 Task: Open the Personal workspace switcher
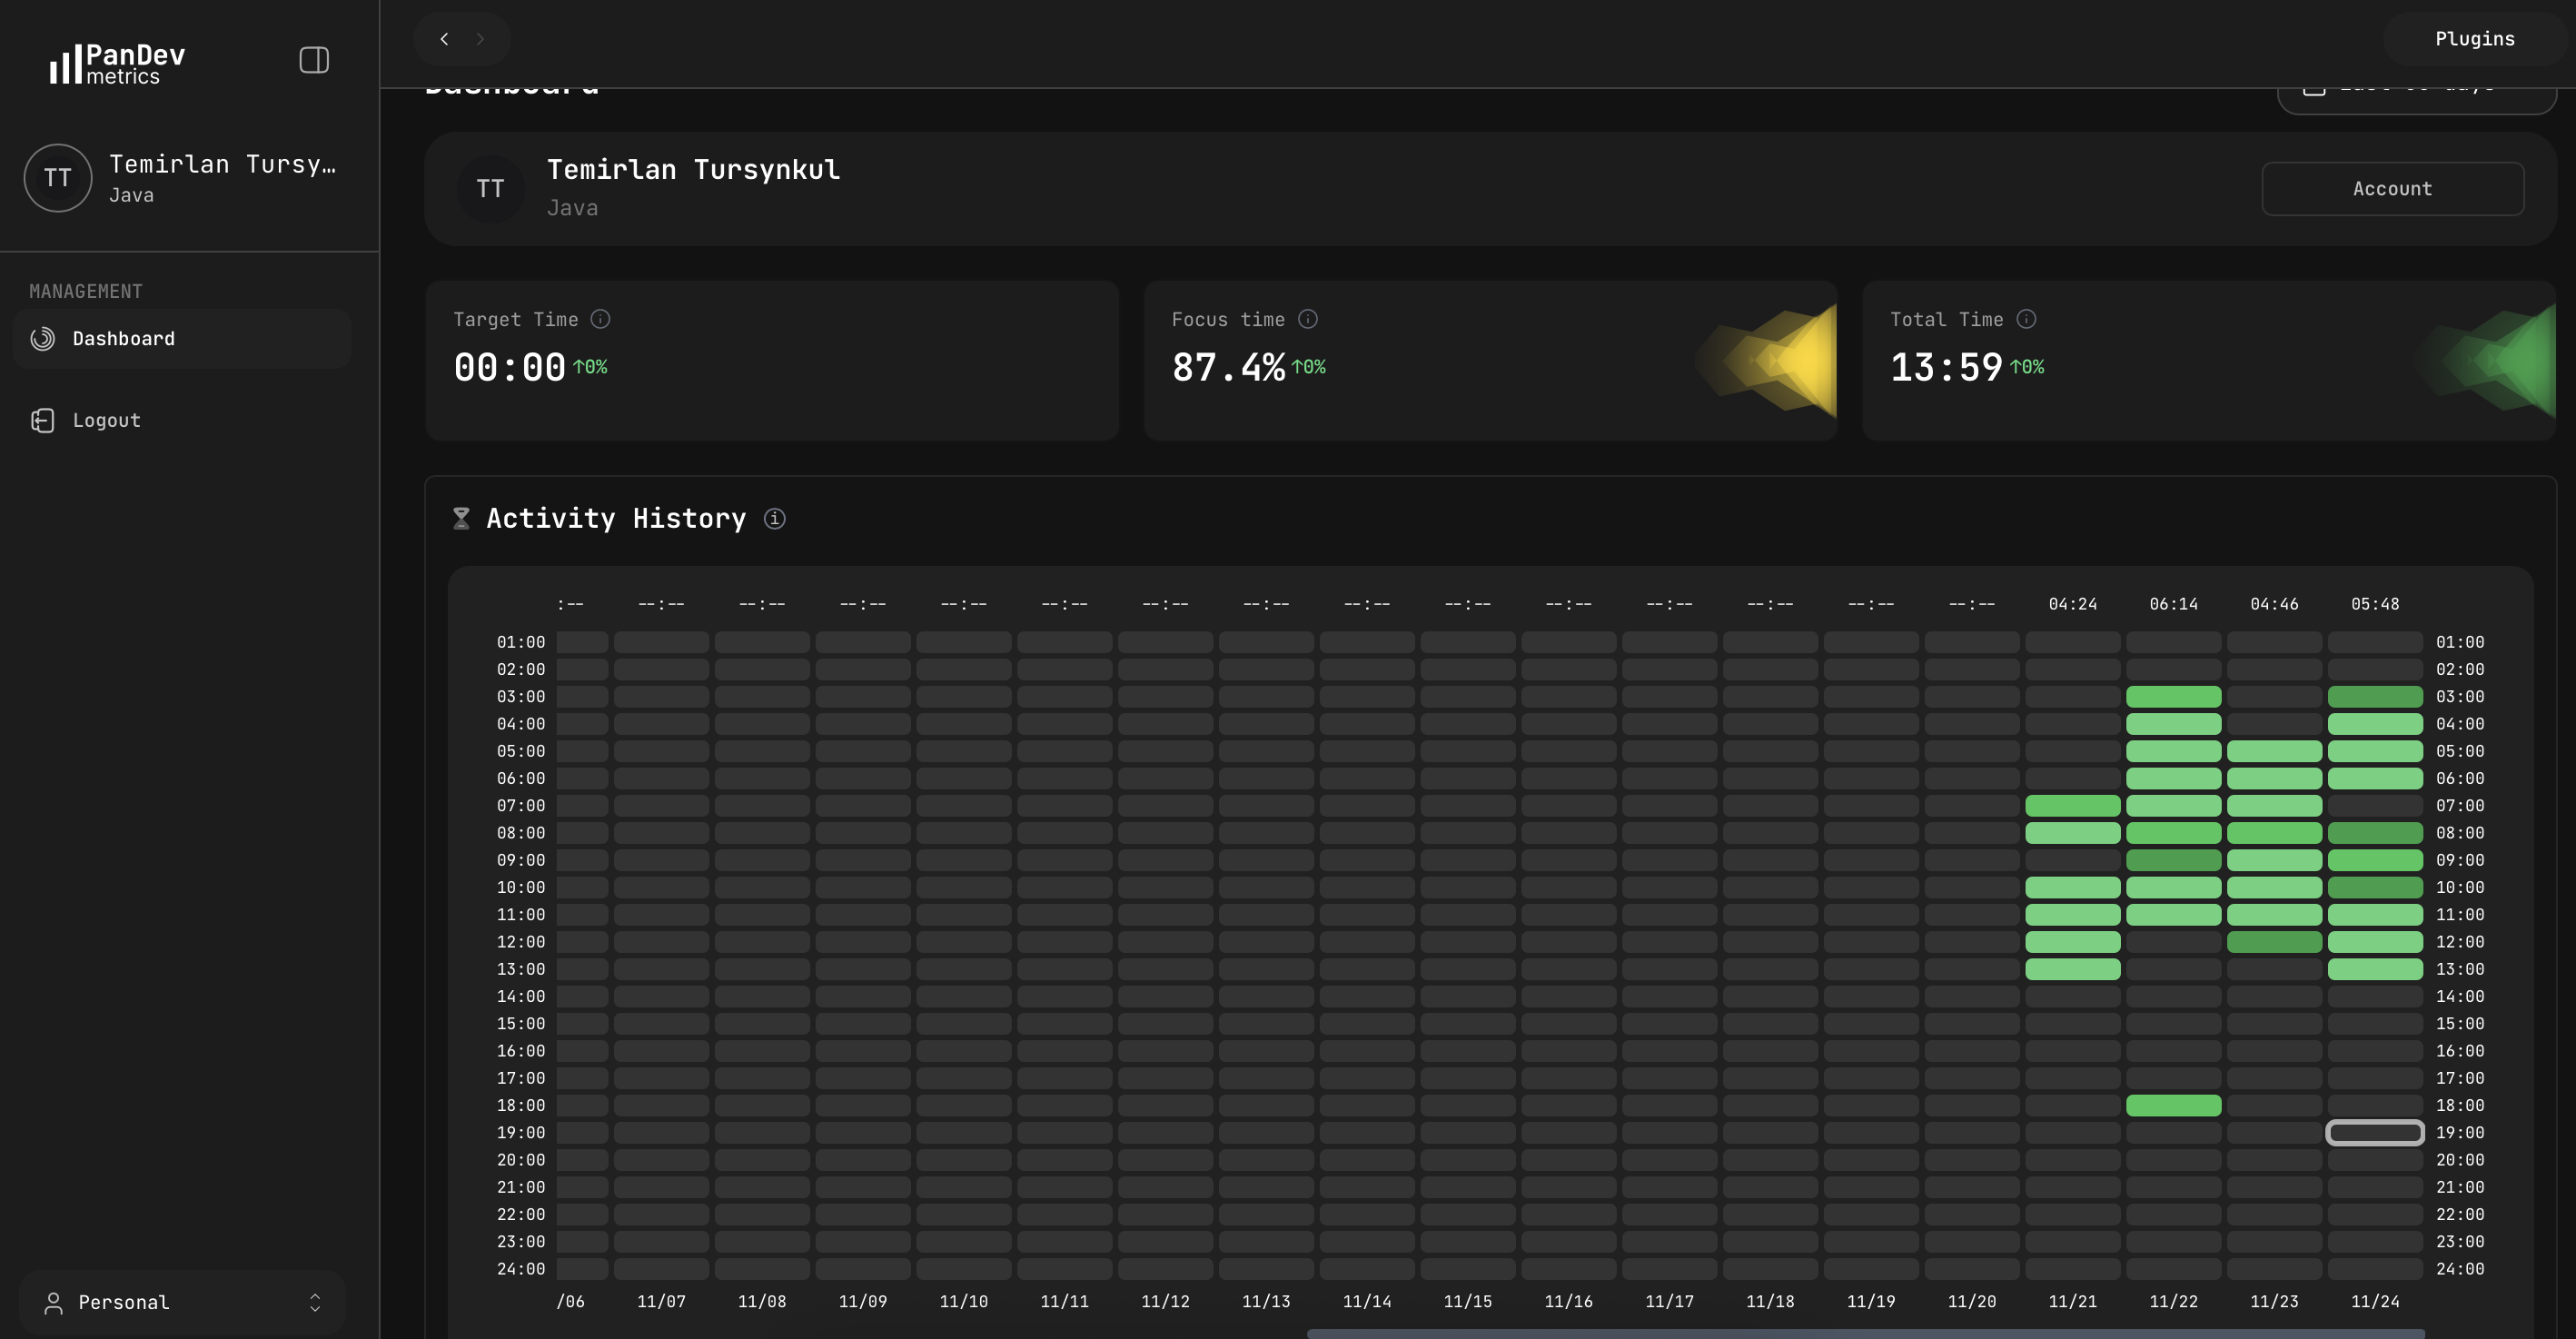[x=182, y=1302]
